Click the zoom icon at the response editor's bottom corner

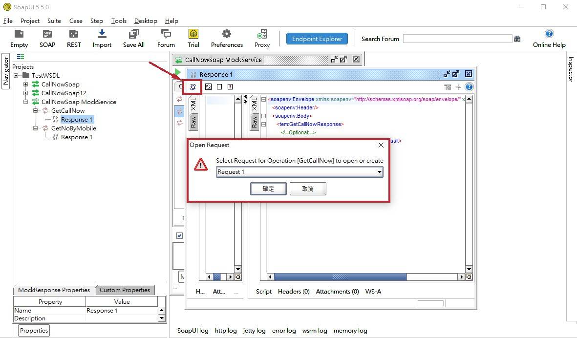[469, 277]
